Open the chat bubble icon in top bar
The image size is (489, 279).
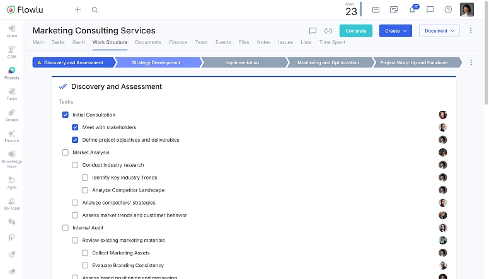[x=430, y=9]
